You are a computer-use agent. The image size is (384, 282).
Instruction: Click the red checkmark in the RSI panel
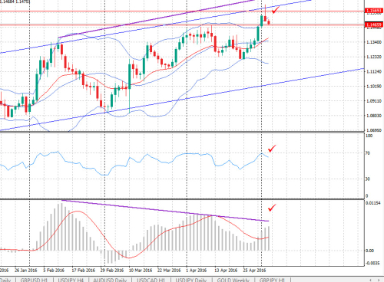click(x=272, y=149)
